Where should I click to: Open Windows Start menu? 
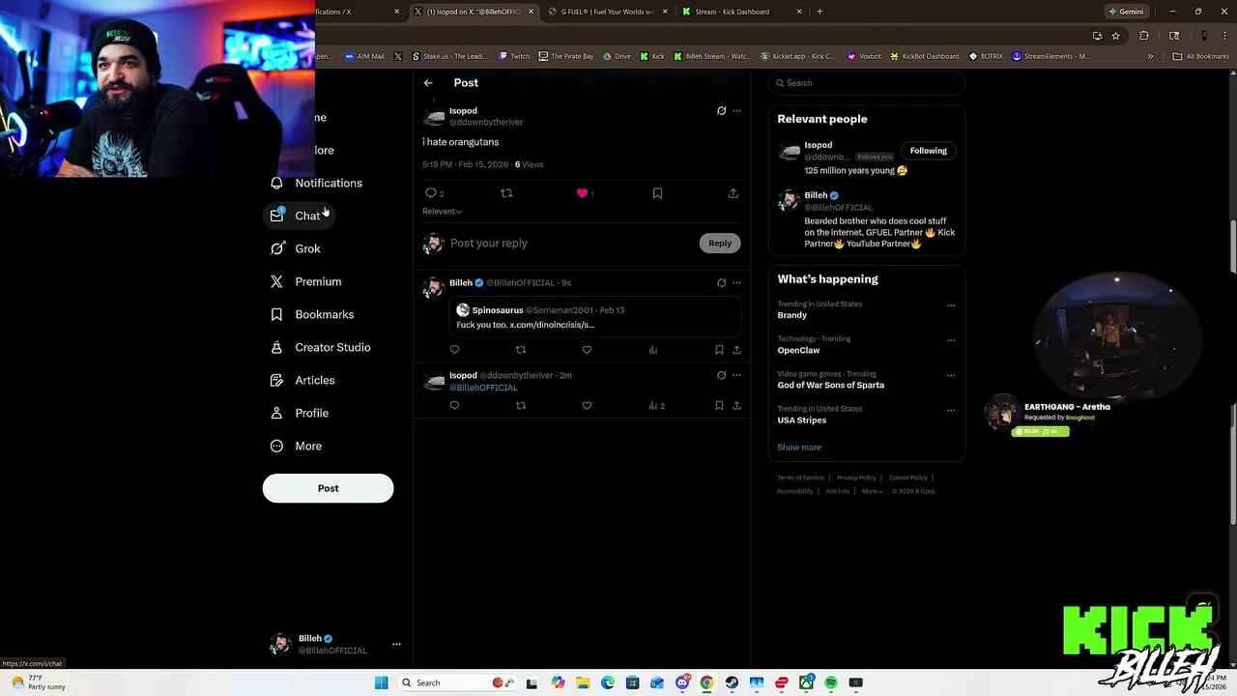[x=382, y=683]
